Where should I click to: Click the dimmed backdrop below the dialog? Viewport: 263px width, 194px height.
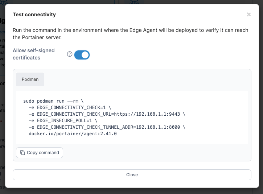point(131,191)
